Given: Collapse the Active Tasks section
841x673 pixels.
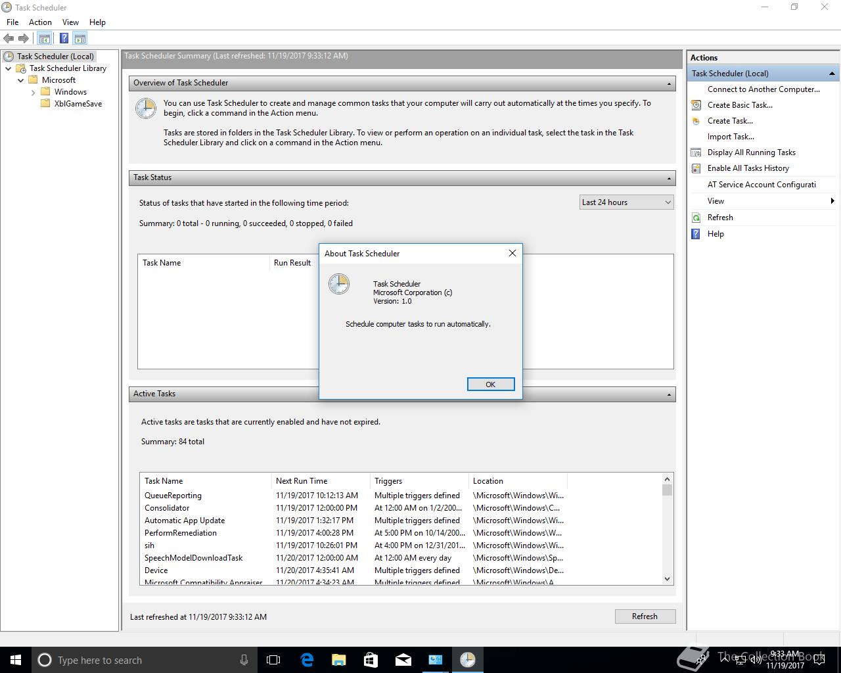Looking at the screenshot, I should click(x=669, y=394).
